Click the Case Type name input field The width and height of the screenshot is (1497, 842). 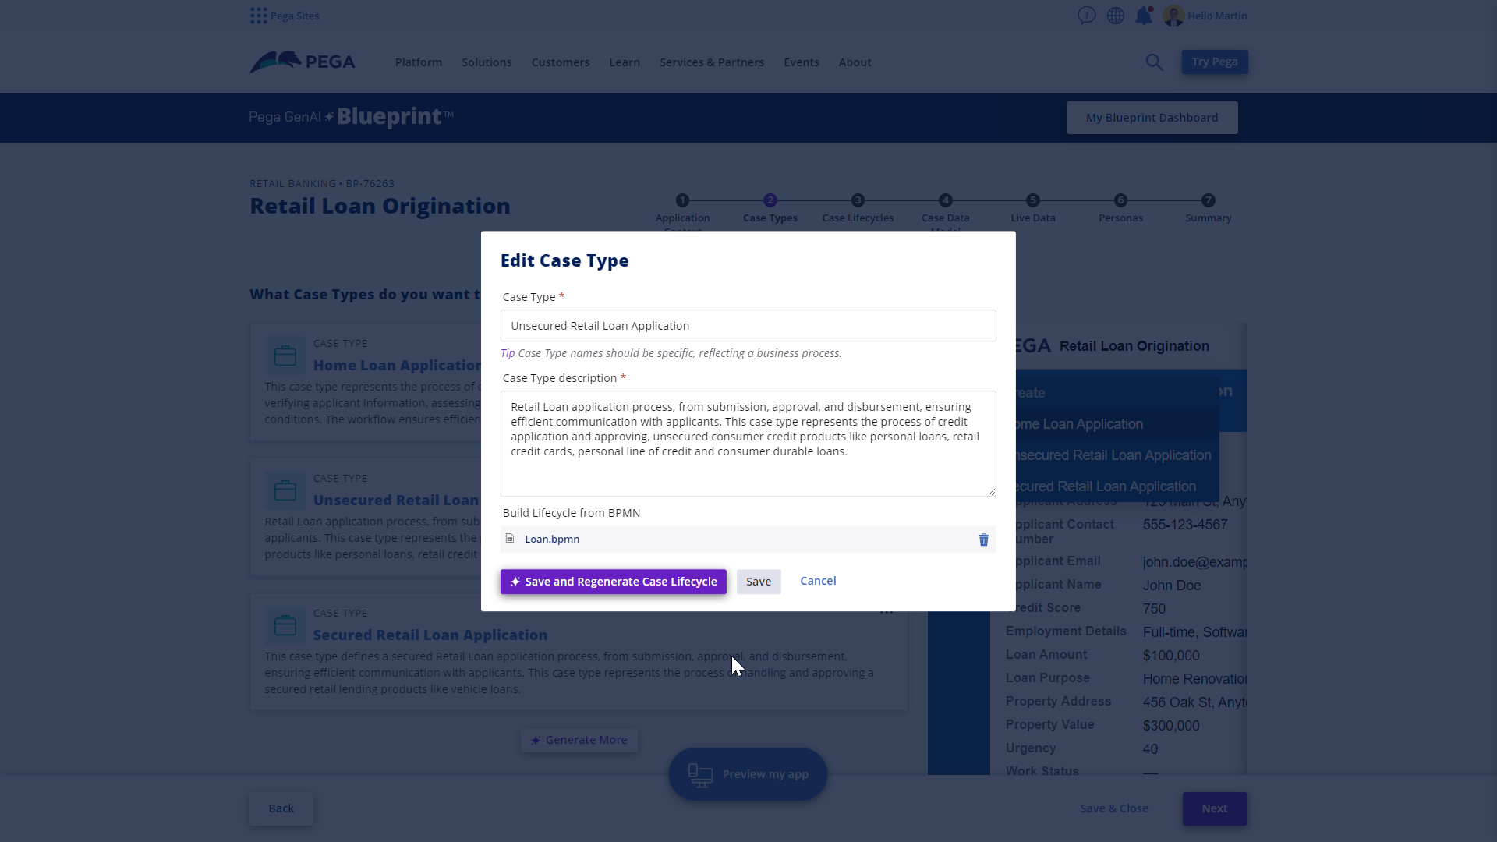pyautogui.click(x=748, y=326)
